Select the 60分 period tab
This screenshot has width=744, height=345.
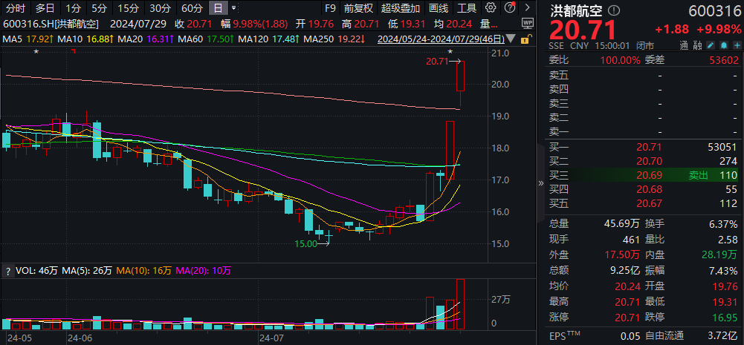pyautogui.click(x=192, y=9)
